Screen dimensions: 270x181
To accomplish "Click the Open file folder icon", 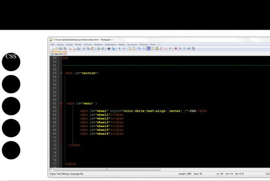I will [56, 48].
